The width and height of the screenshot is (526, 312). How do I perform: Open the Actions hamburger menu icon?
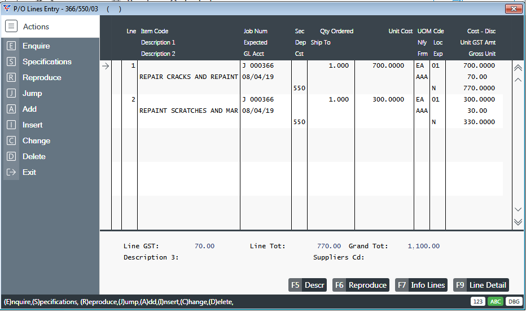point(11,26)
